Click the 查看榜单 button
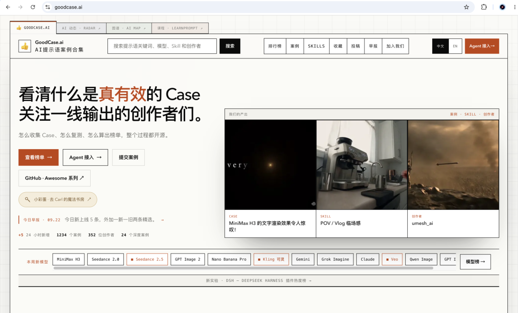518x313 pixels. coord(38,158)
